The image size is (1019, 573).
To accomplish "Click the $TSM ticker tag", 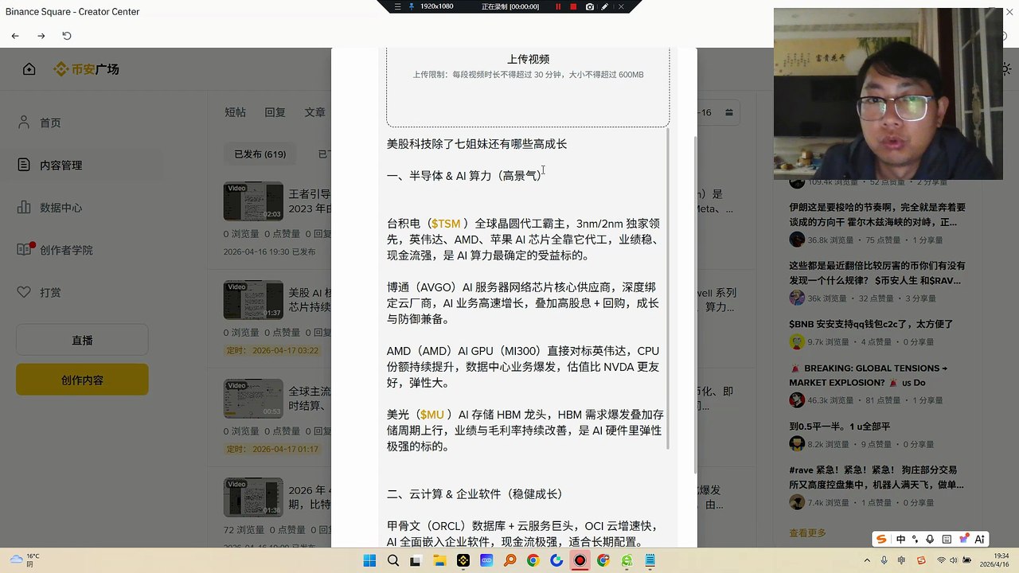I will point(446,224).
